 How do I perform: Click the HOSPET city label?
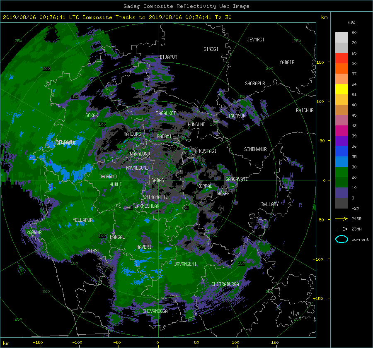coord(225,194)
